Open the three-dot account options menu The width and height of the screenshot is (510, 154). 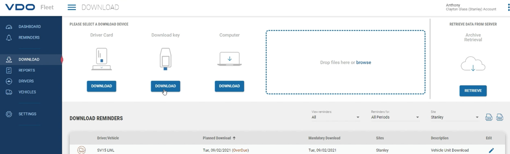[x=509, y=7]
